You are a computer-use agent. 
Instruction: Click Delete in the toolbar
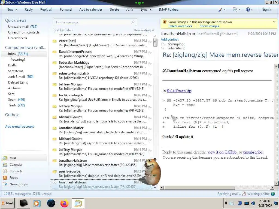point(114,10)
